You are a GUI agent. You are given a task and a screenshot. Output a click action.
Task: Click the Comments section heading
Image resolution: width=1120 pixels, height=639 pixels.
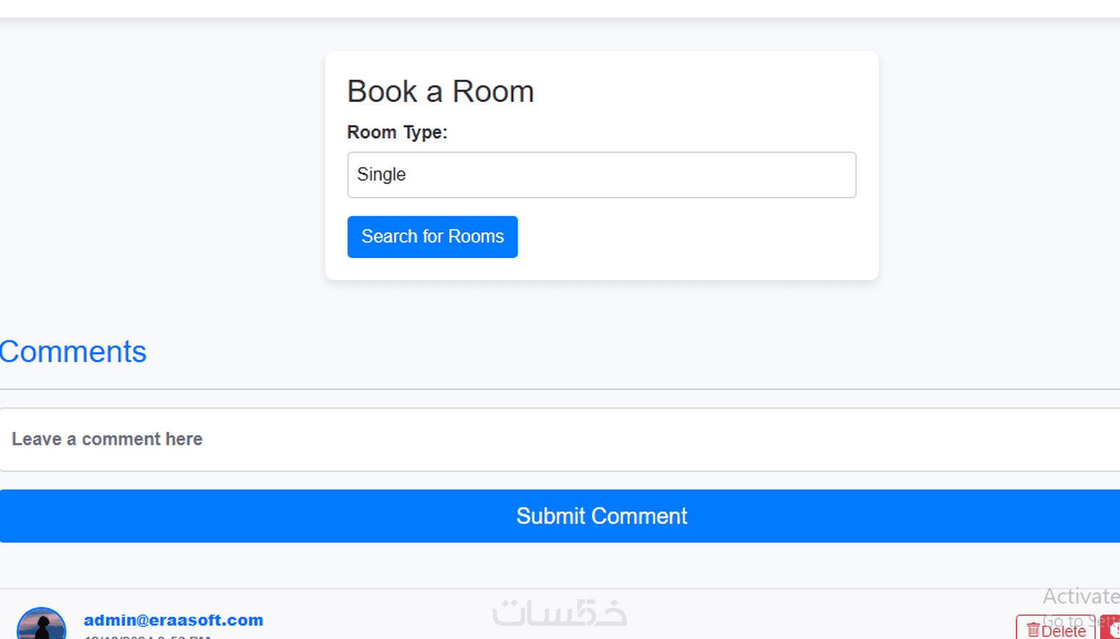[x=73, y=352]
